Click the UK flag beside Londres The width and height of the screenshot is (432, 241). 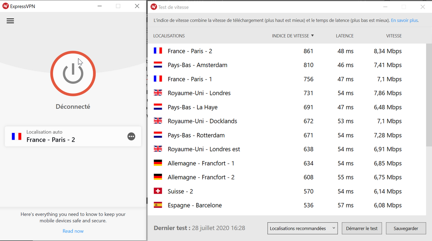tap(158, 93)
